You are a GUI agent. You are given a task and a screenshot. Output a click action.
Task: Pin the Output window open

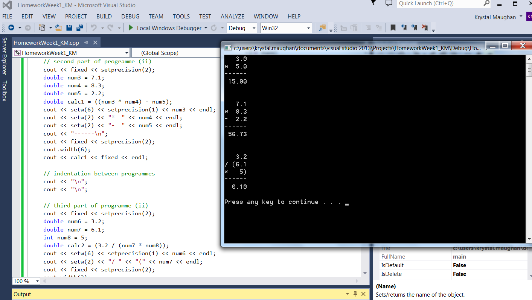click(x=355, y=294)
